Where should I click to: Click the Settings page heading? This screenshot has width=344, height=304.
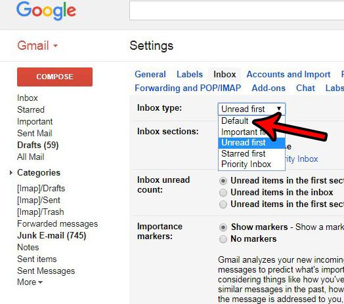pos(152,46)
